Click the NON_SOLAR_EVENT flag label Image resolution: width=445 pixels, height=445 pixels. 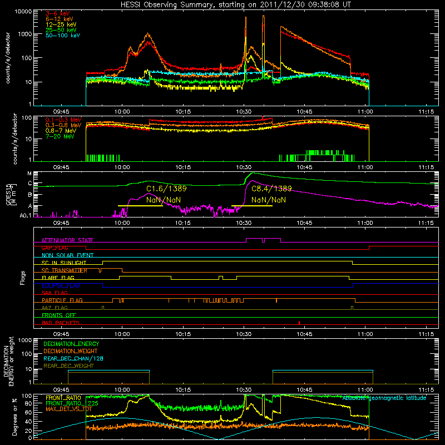coord(67,255)
